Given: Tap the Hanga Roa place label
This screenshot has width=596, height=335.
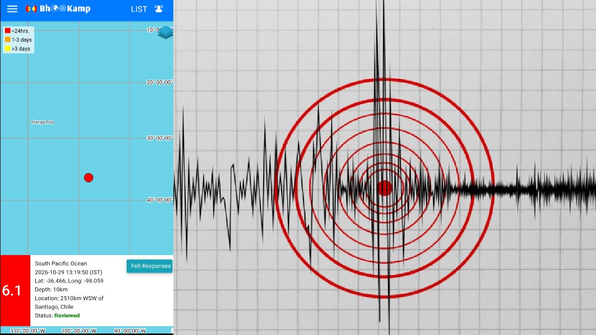Looking at the screenshot, I should [42, 122].
